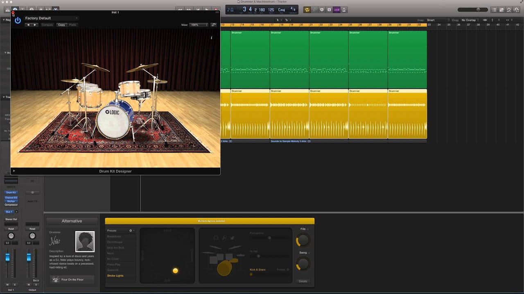The width and height of the screenshot is (524, 294).
Task: Open the Browsers media icon
Action: point(517,9)
